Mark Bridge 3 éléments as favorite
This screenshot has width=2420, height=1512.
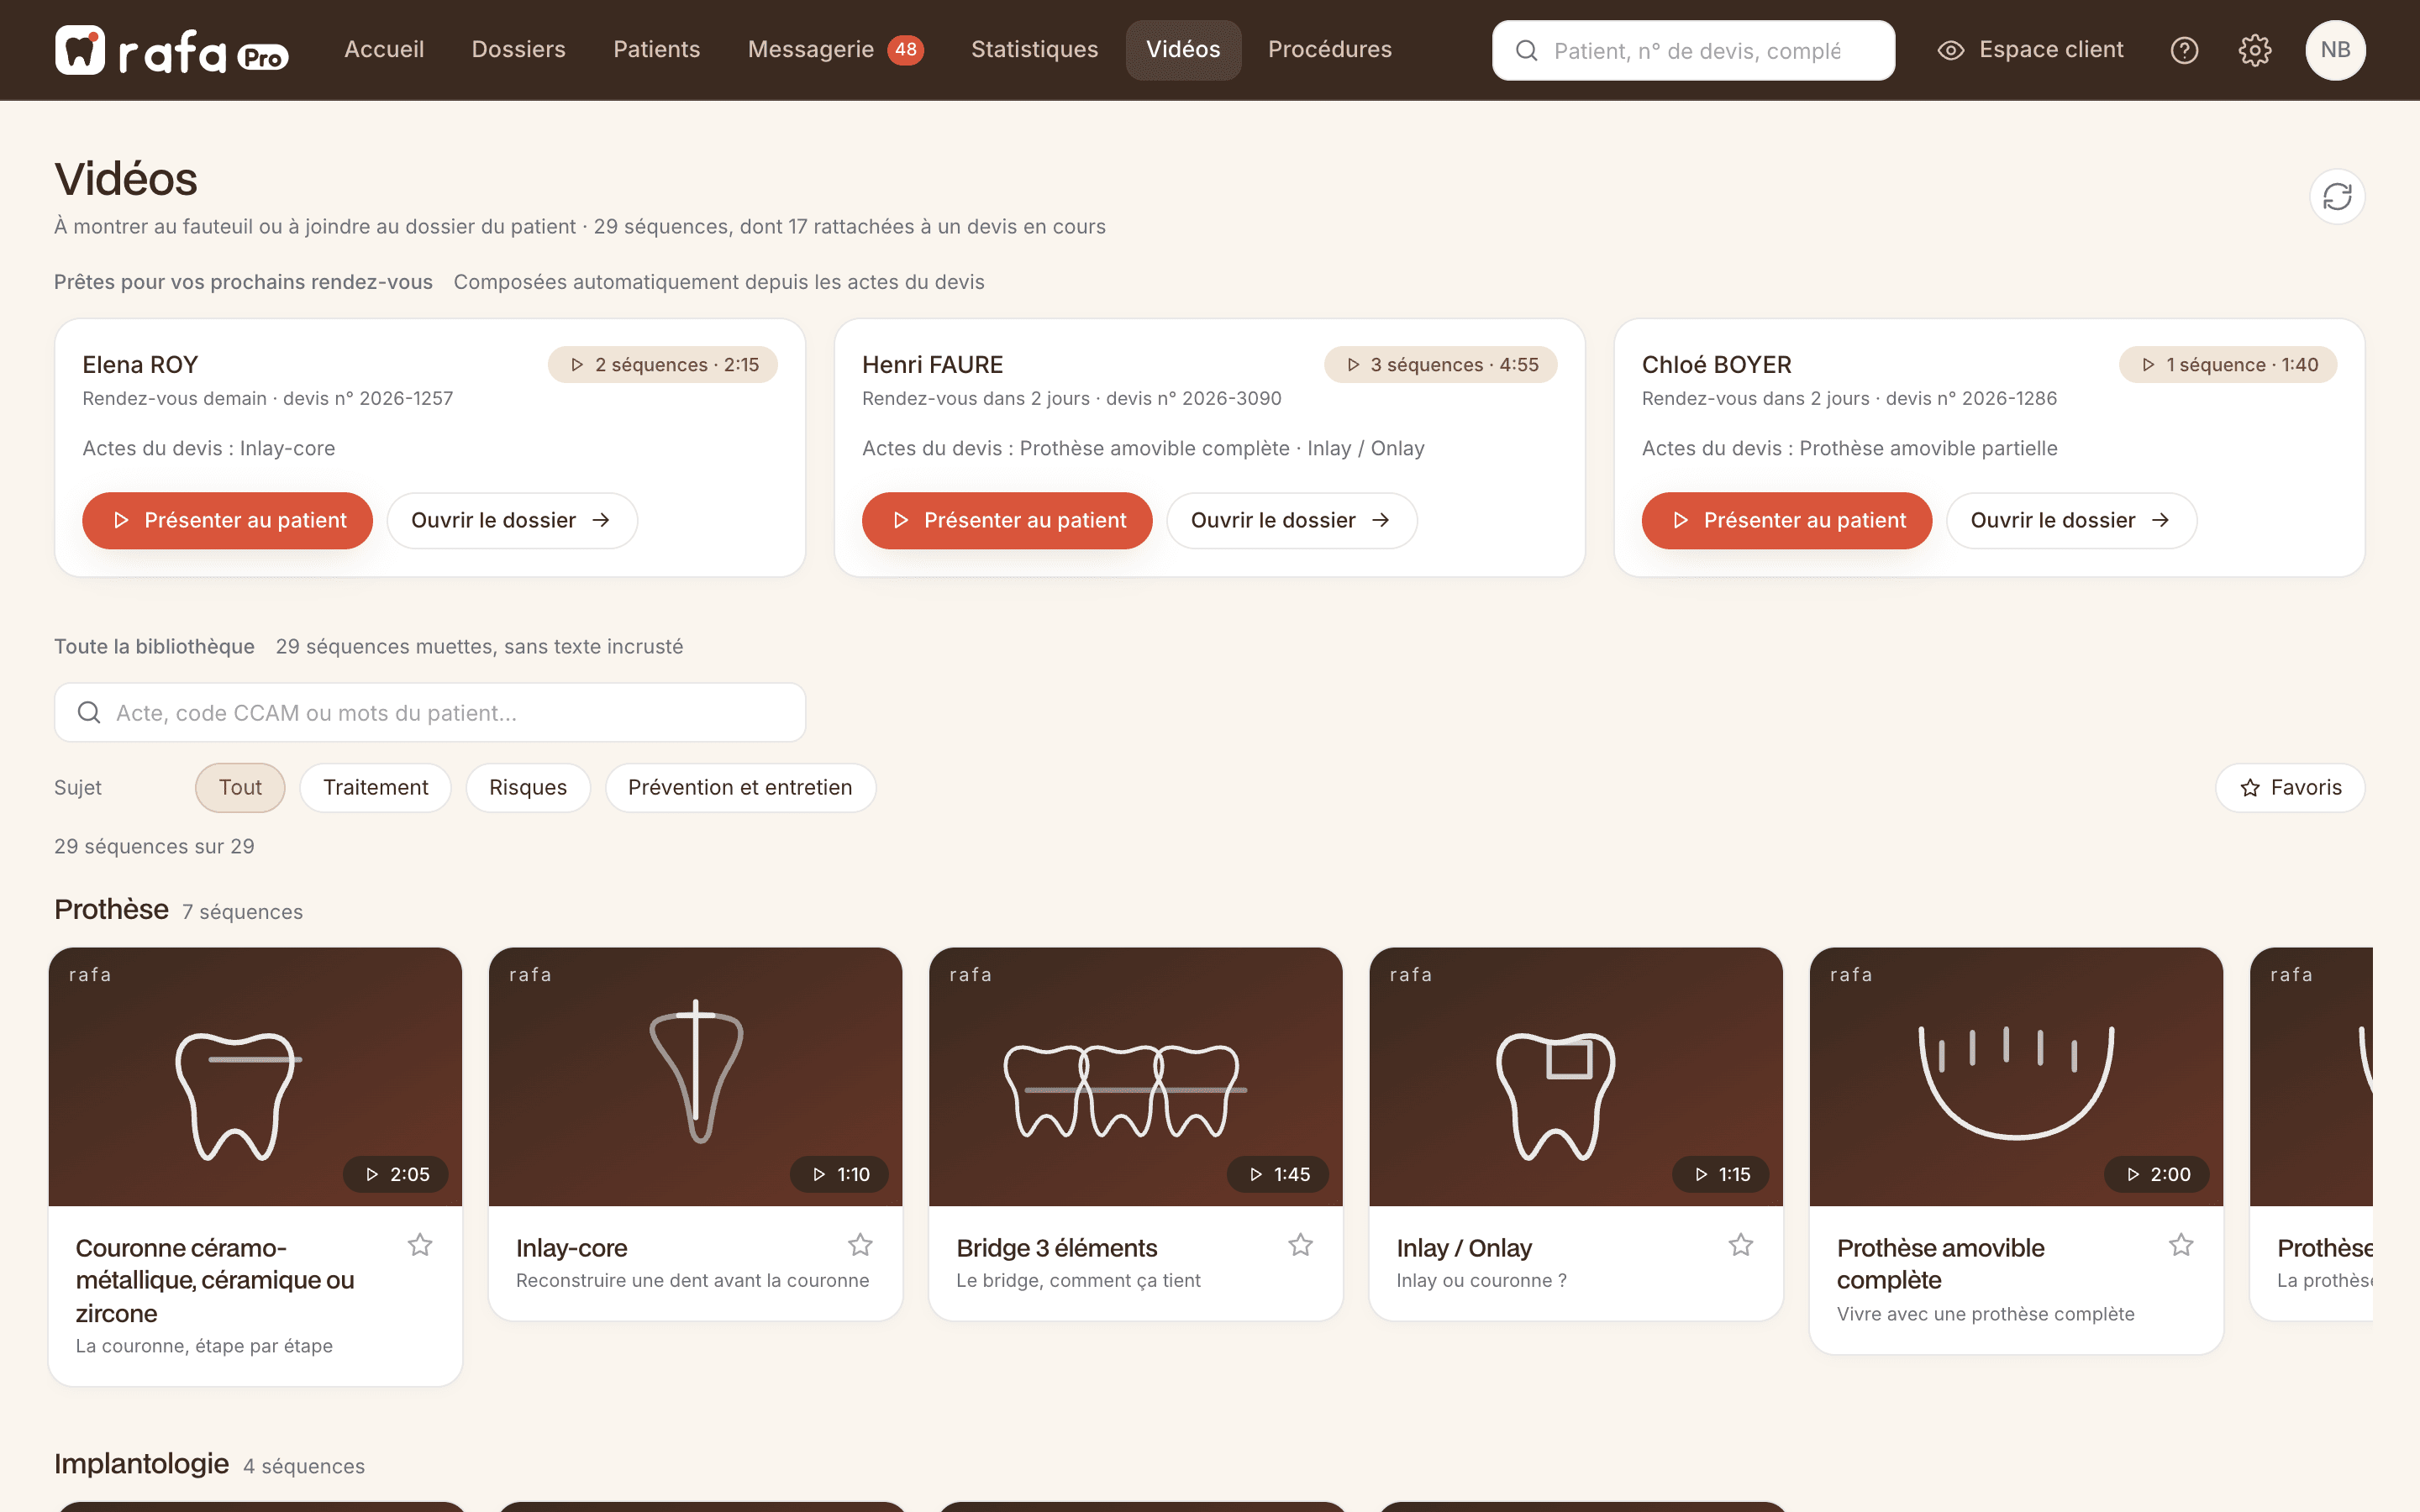[1300, 1245]
